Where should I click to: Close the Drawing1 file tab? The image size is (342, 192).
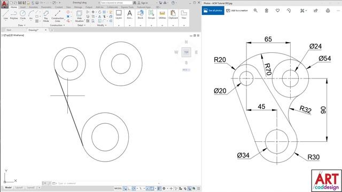45,30
